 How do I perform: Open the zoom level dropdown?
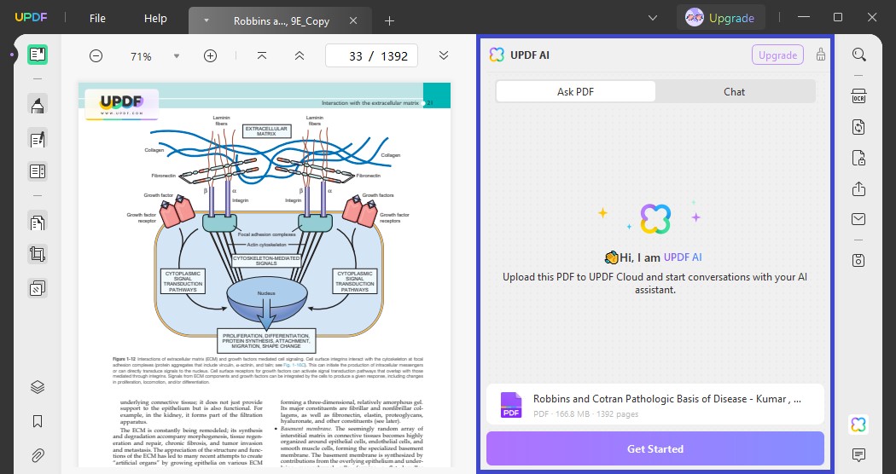pyautogui.click(x=177, y=56)
